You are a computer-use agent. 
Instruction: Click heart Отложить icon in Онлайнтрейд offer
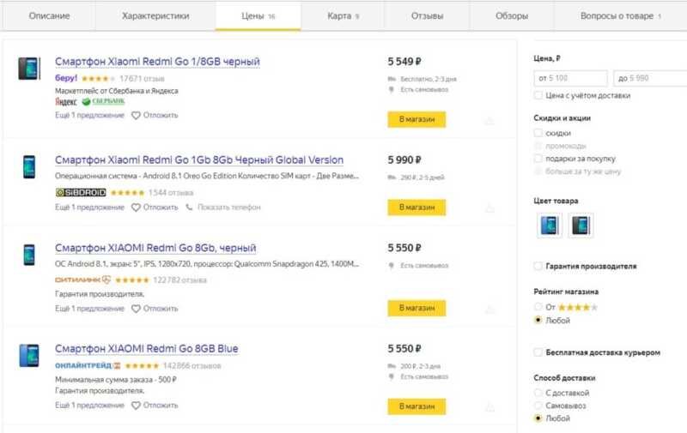click(x=136, y=406)
